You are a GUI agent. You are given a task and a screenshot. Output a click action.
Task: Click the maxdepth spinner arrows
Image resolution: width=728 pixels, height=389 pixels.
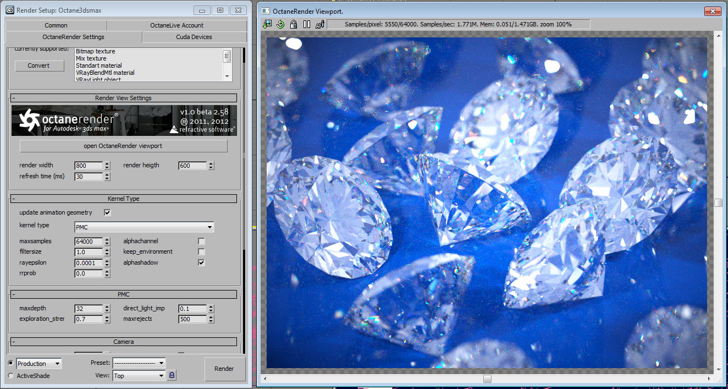(x=107, y=309)
